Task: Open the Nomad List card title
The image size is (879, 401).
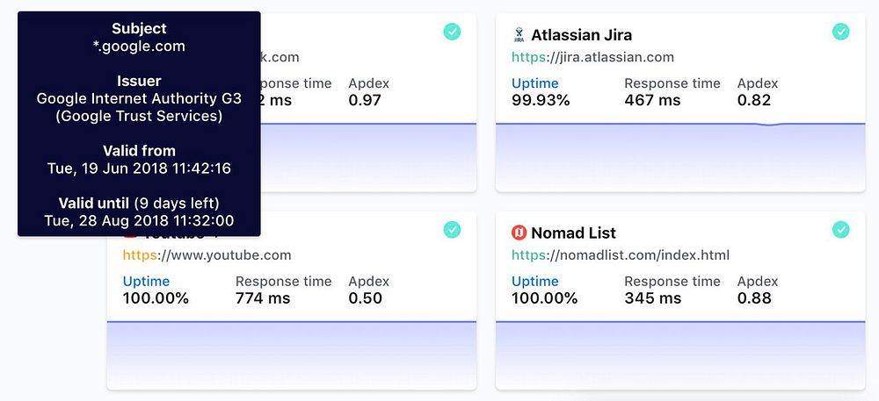Action: 573,233
